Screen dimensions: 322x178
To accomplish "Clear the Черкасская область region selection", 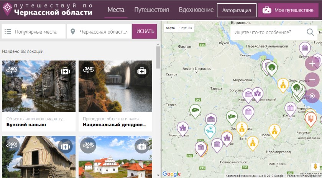I will (127, 32).
